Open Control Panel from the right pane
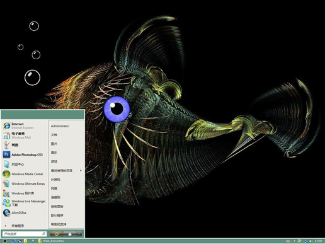325x244 pixels. 57,206
